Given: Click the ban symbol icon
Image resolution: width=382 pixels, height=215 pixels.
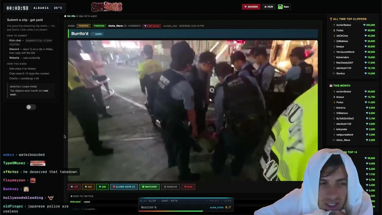Looking at the screenshot, I should [x=185, y=187].
